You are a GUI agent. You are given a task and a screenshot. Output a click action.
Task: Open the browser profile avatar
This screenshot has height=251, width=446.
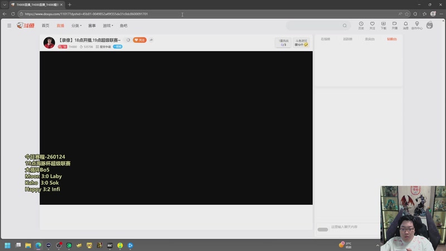433,13
